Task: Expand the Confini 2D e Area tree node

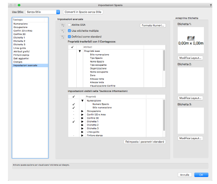Action: tap(82, 114)
